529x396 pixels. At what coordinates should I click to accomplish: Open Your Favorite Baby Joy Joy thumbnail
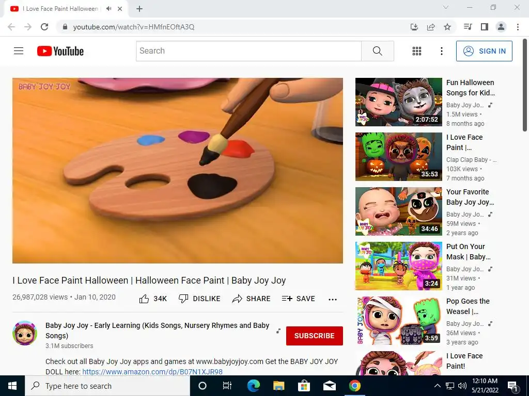tap(398, 211)
